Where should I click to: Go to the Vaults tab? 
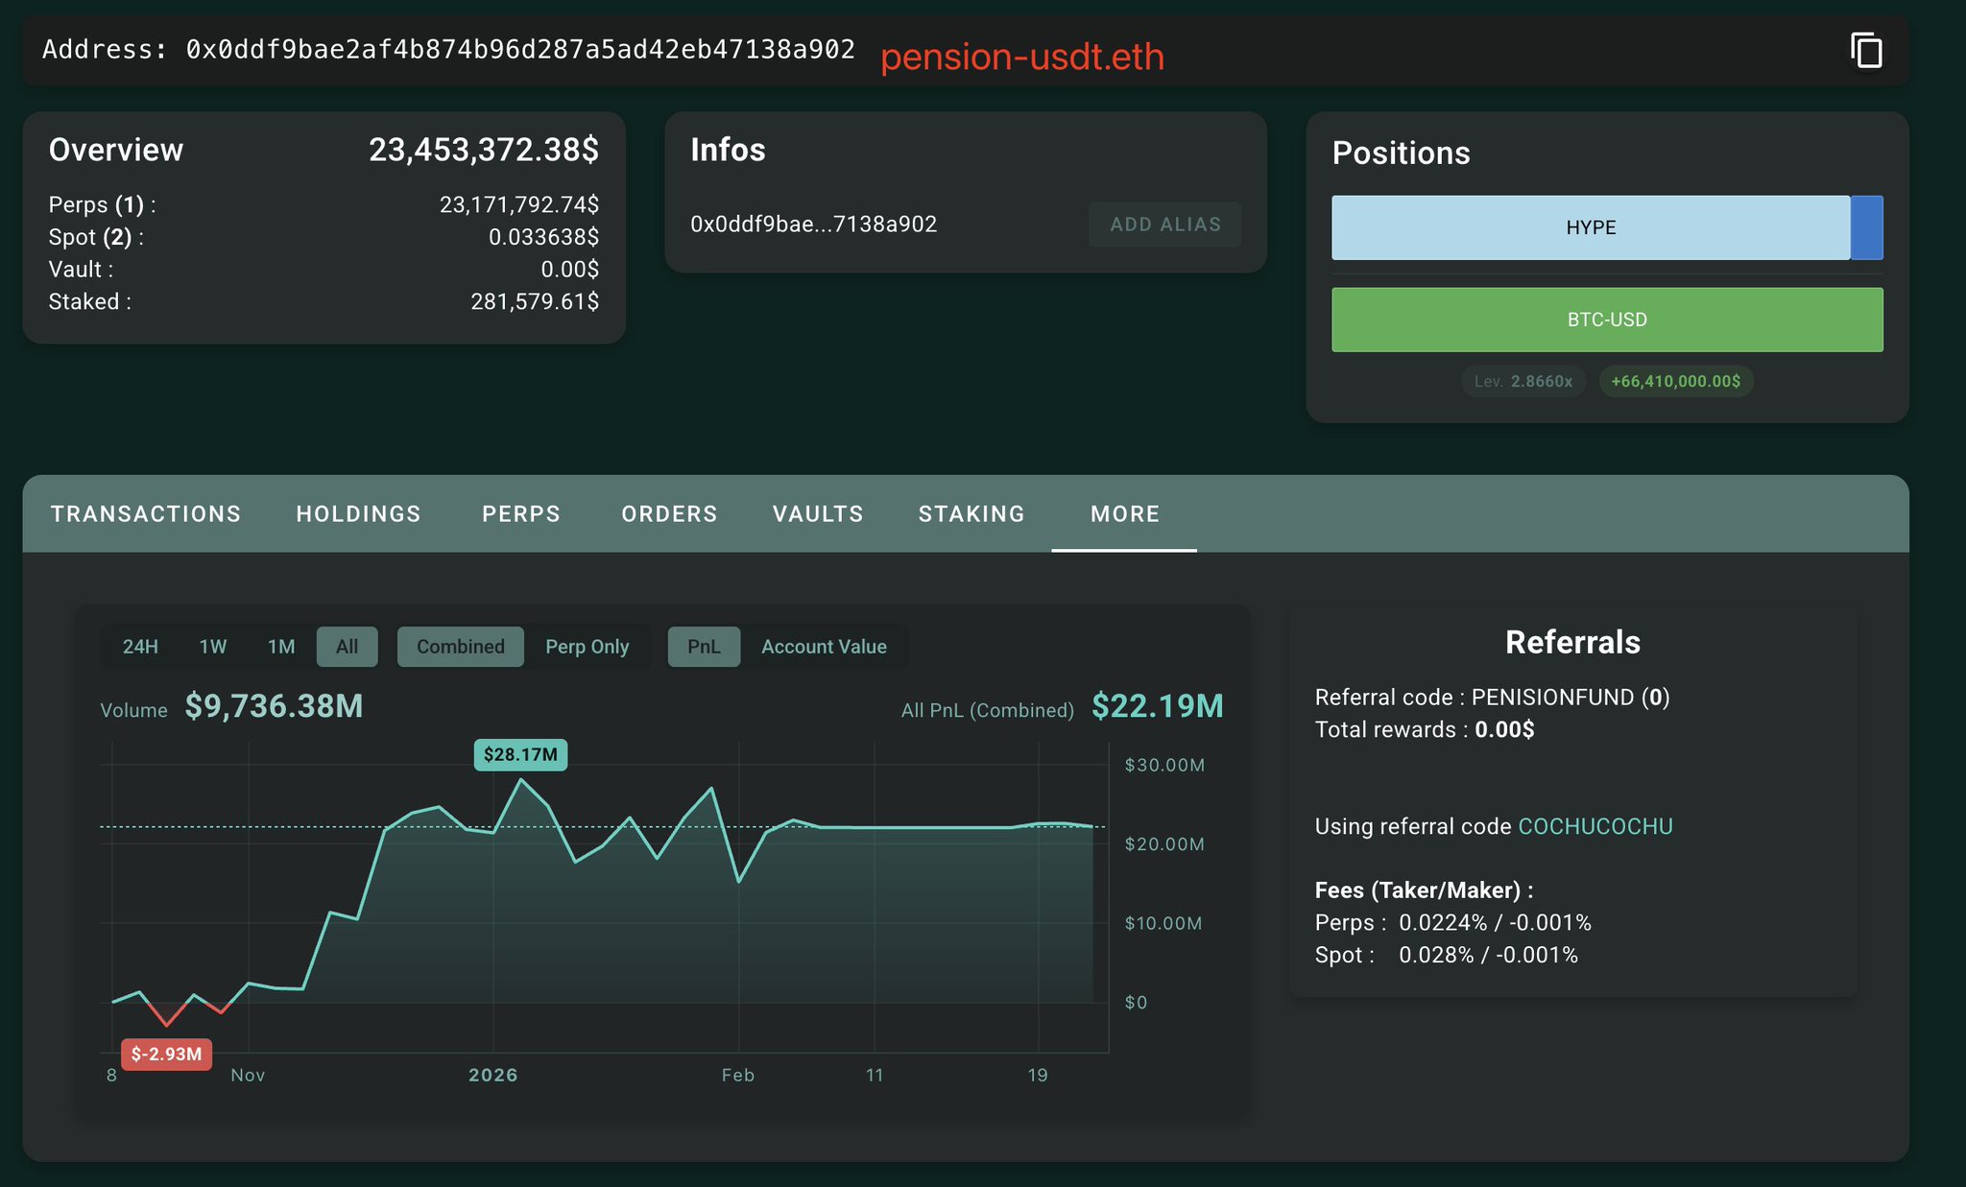pos(818,514)
